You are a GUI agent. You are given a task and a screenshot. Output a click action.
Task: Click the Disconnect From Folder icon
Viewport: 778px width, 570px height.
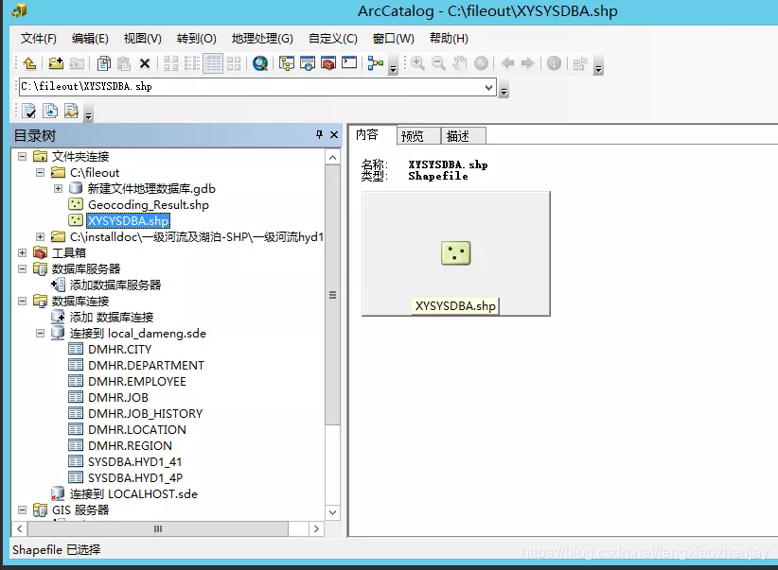[77, 63]
